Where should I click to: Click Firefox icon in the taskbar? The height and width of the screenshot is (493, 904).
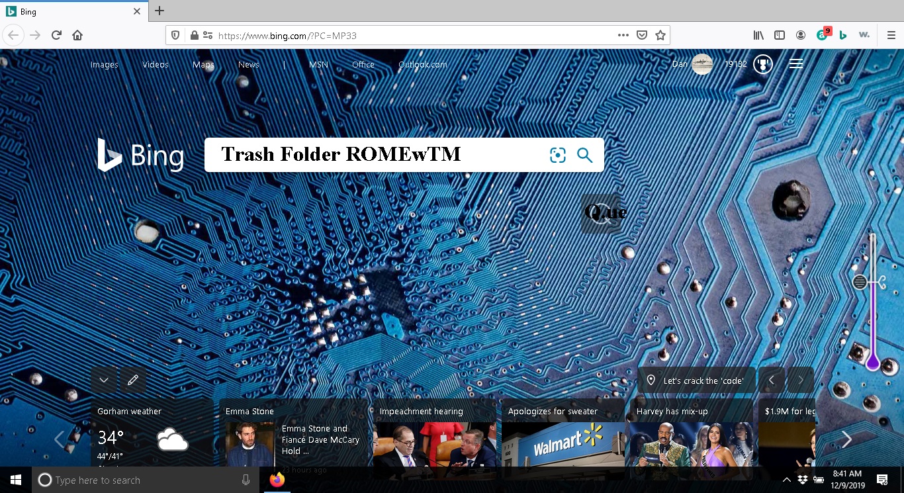(x=277, y=480)
